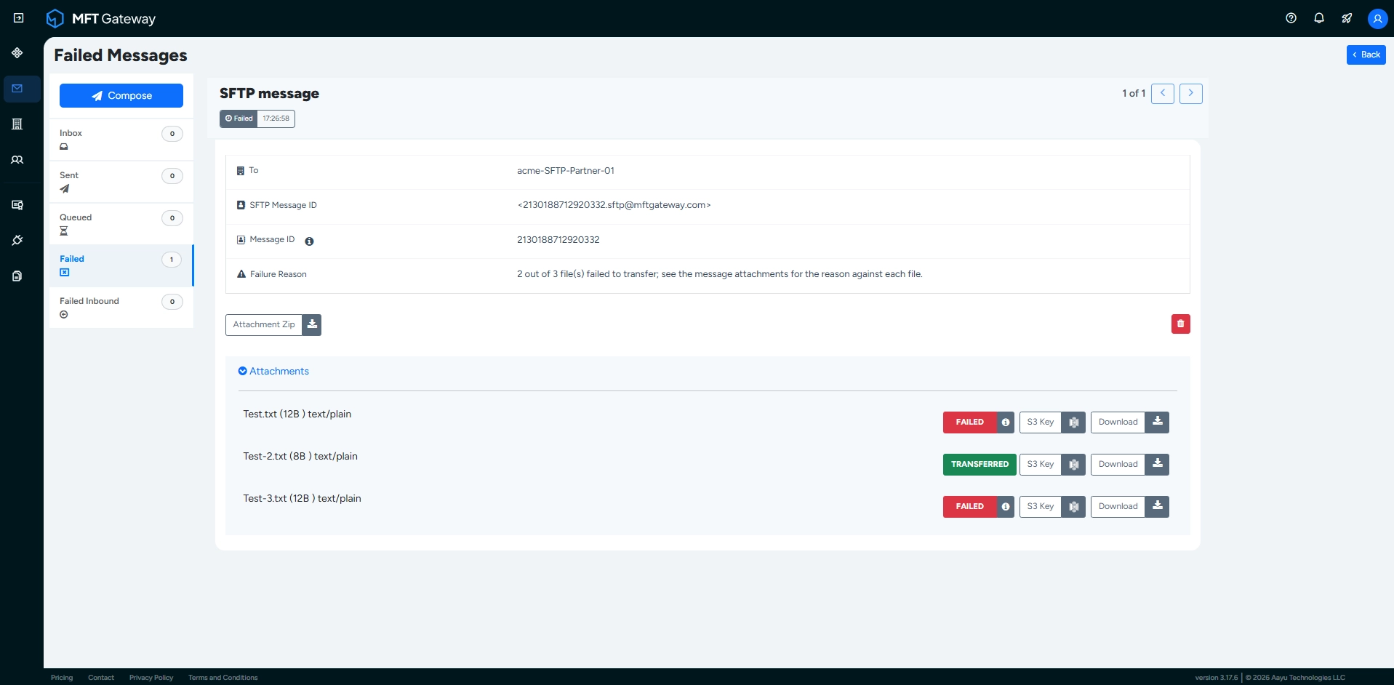Expand the sidebar with the top-left toggle icon
Screen dimensions: 1394x685
click(18, 18)
